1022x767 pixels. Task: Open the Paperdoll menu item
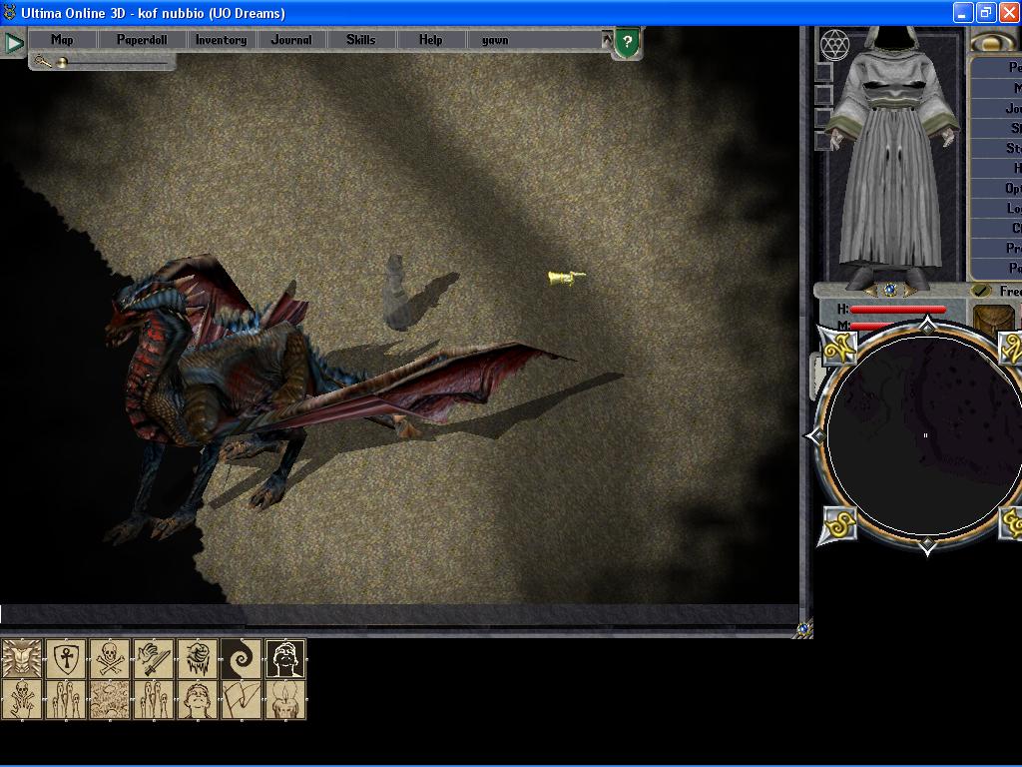click(142, 40)
